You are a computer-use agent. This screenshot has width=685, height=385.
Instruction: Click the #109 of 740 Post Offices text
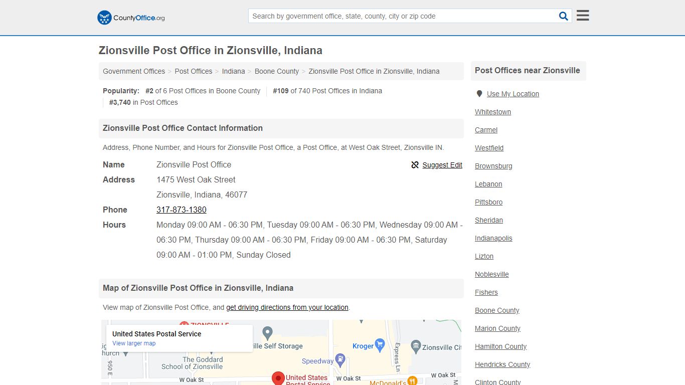pos(327,91)
